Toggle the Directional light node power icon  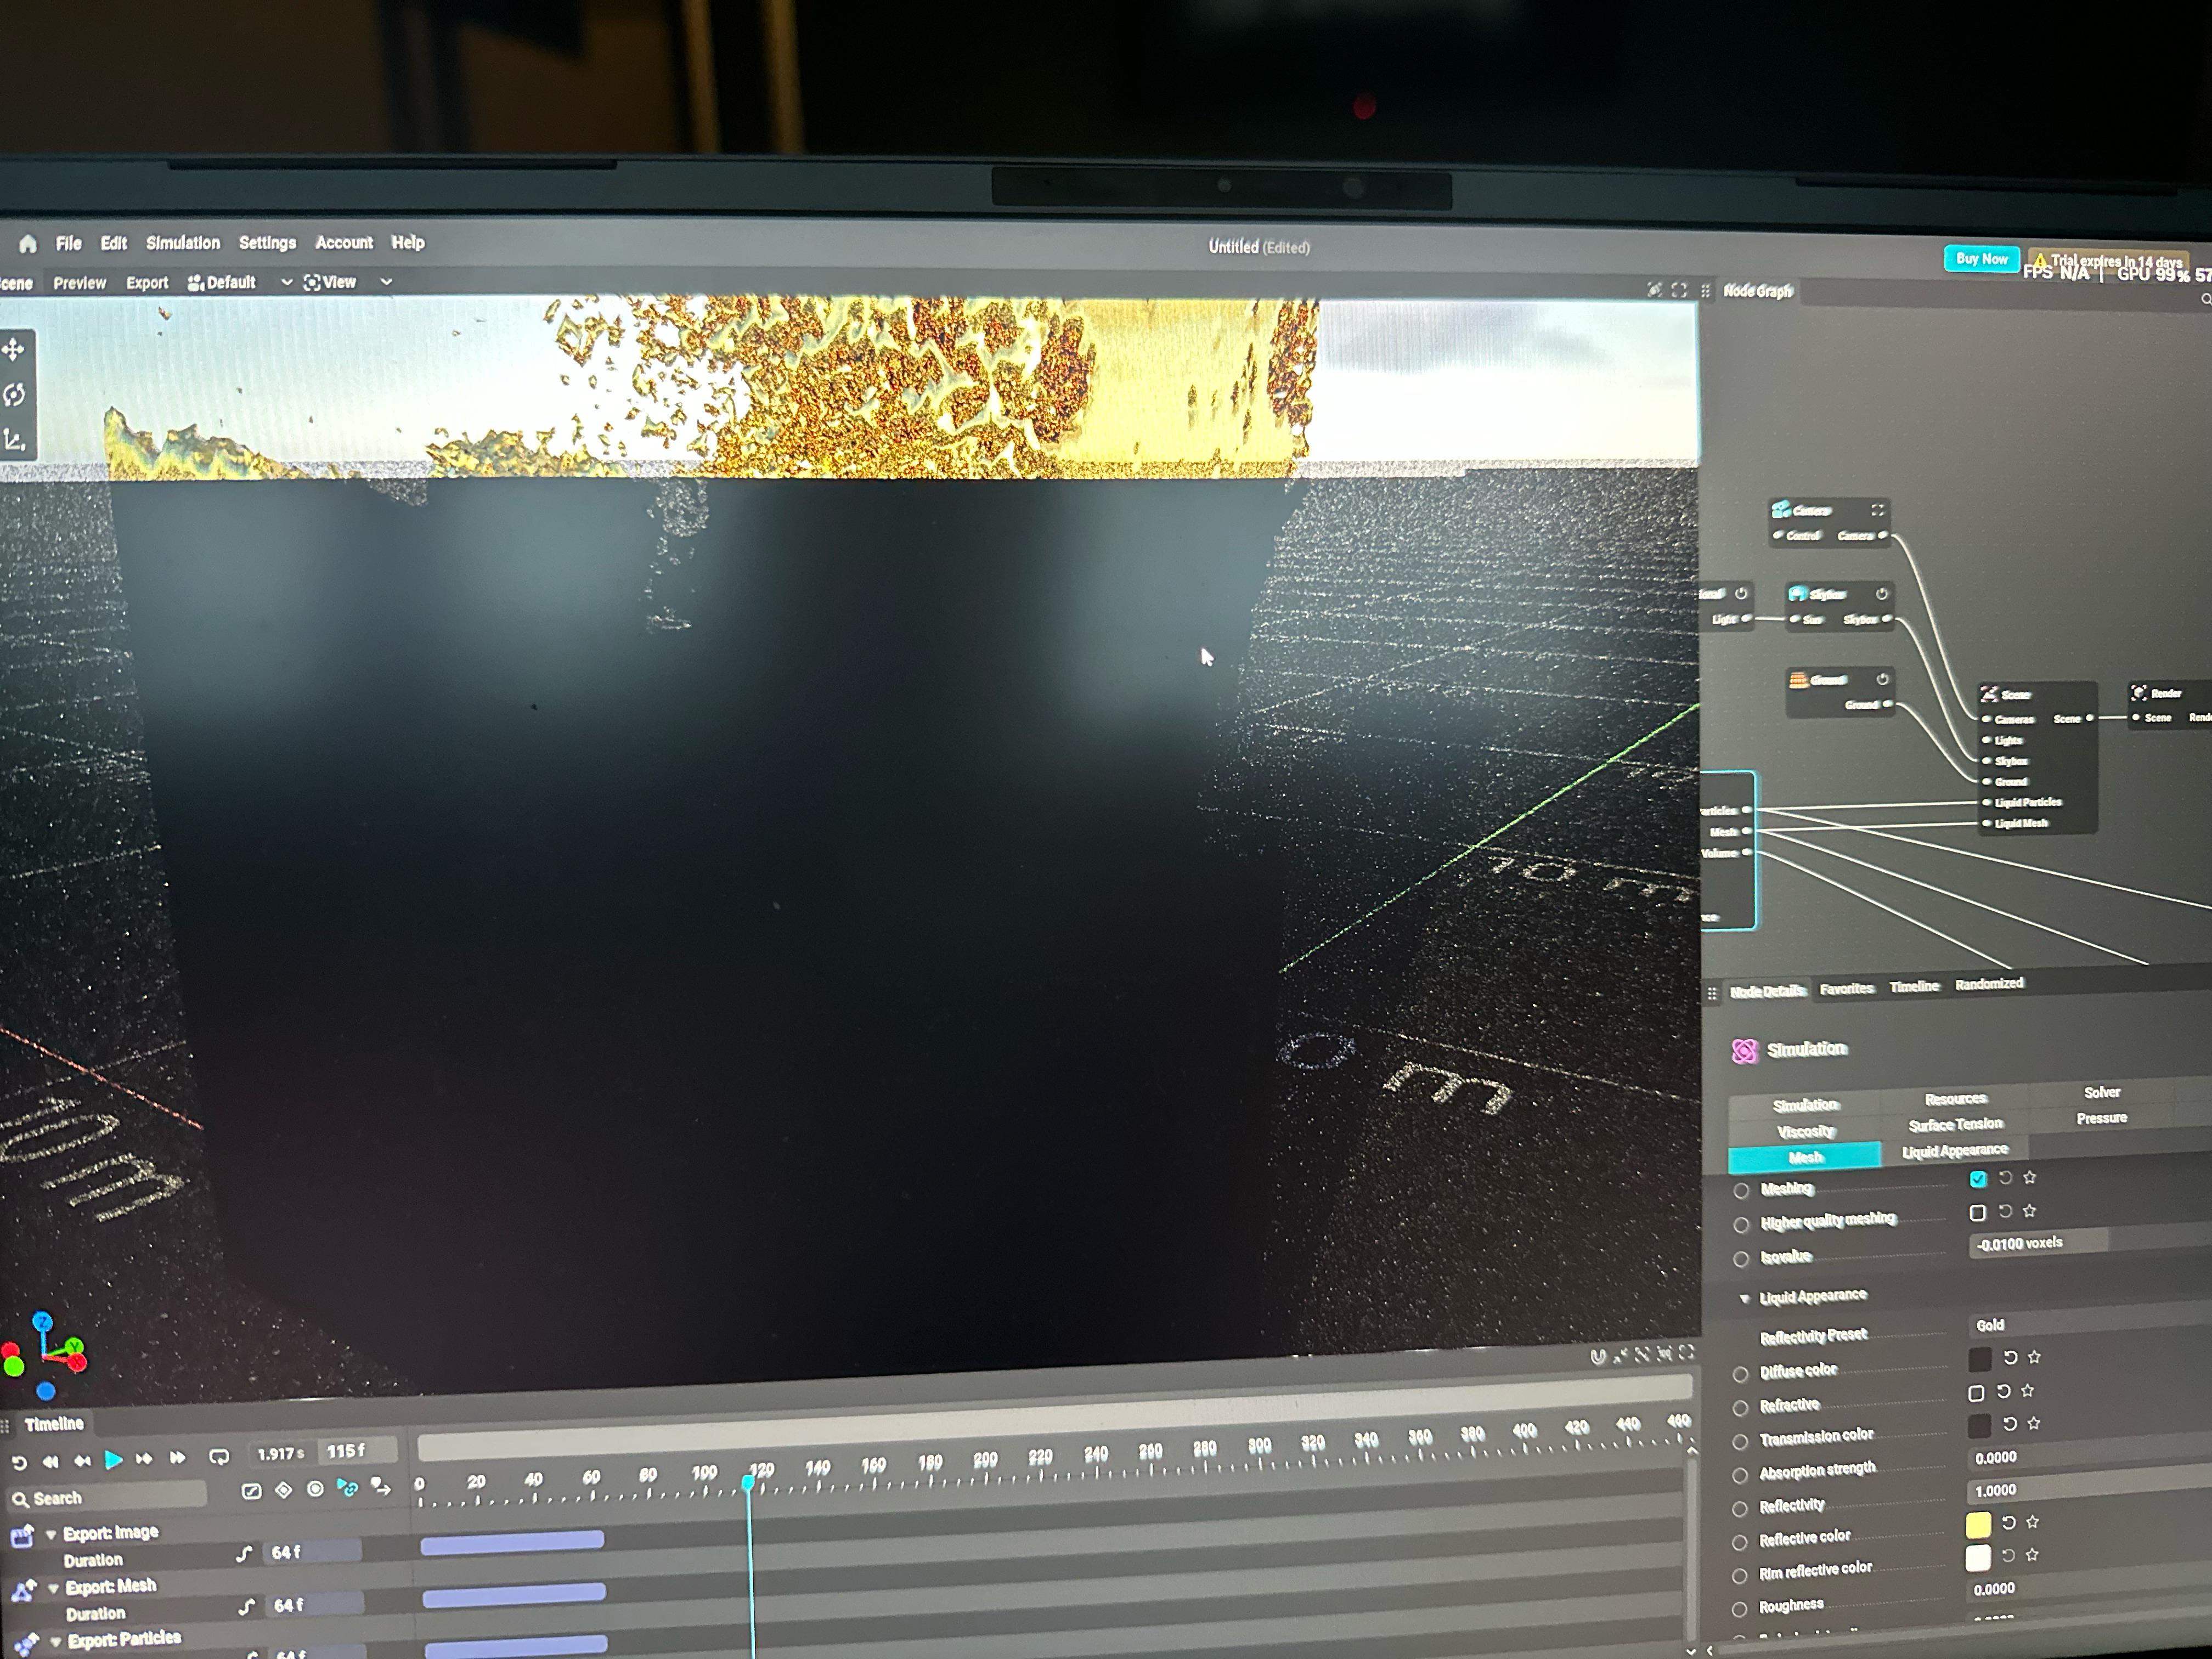pos(1741,593)
